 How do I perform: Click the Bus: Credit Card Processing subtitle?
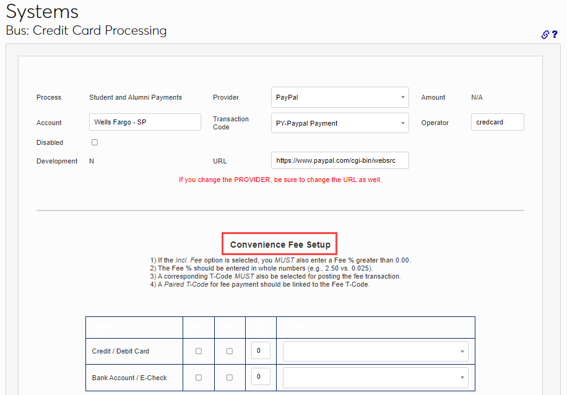pos(86,30)
